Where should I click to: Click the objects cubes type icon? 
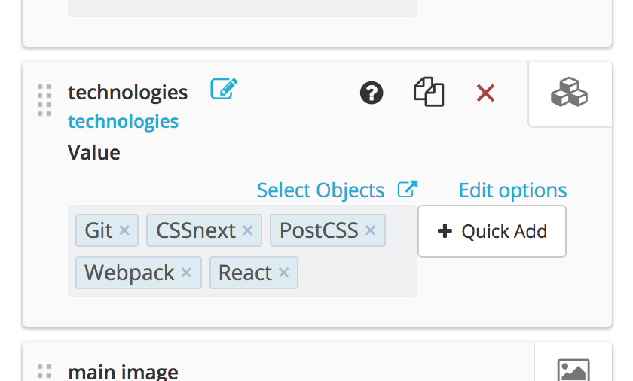[569, 93]
